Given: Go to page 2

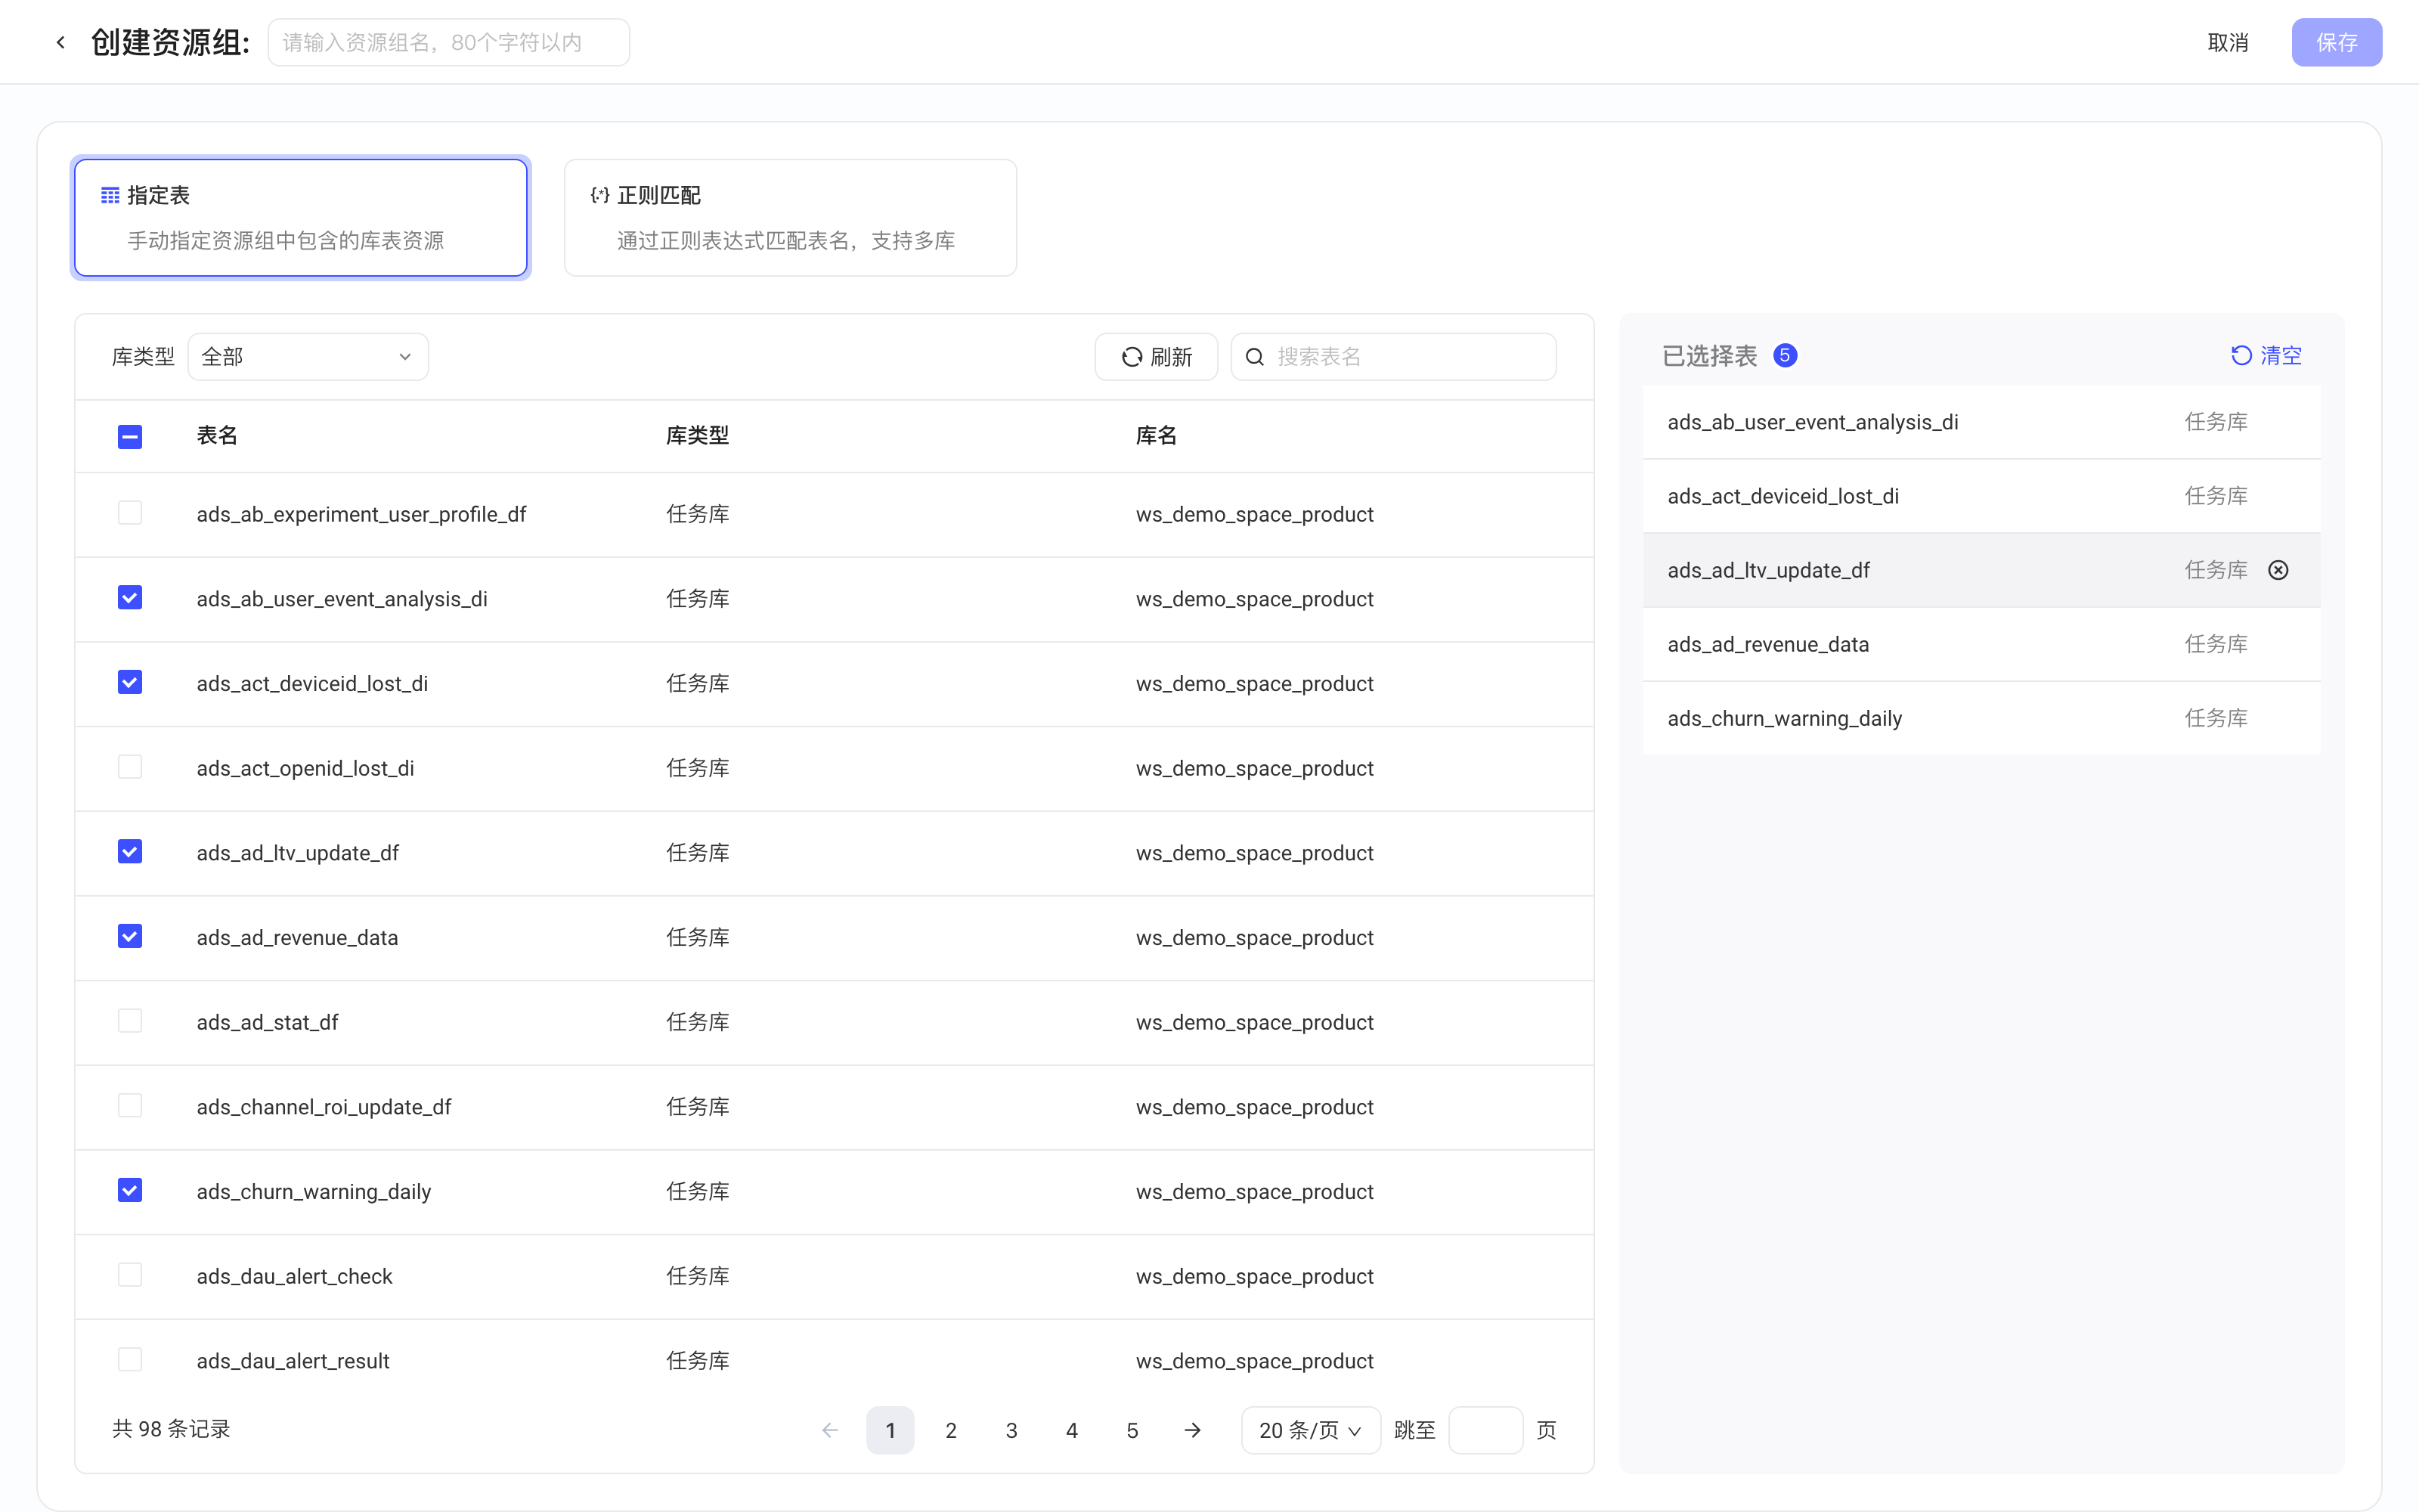Looking at the screenshot, I should point(951,1430).
